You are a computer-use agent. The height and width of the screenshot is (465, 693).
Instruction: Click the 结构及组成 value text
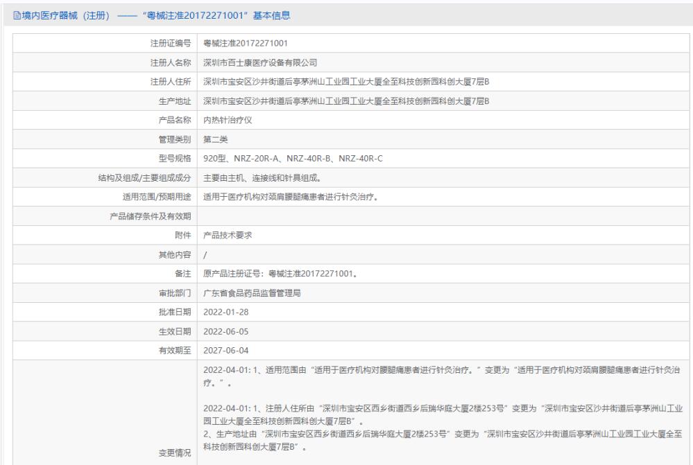click(x=262, y=178)
